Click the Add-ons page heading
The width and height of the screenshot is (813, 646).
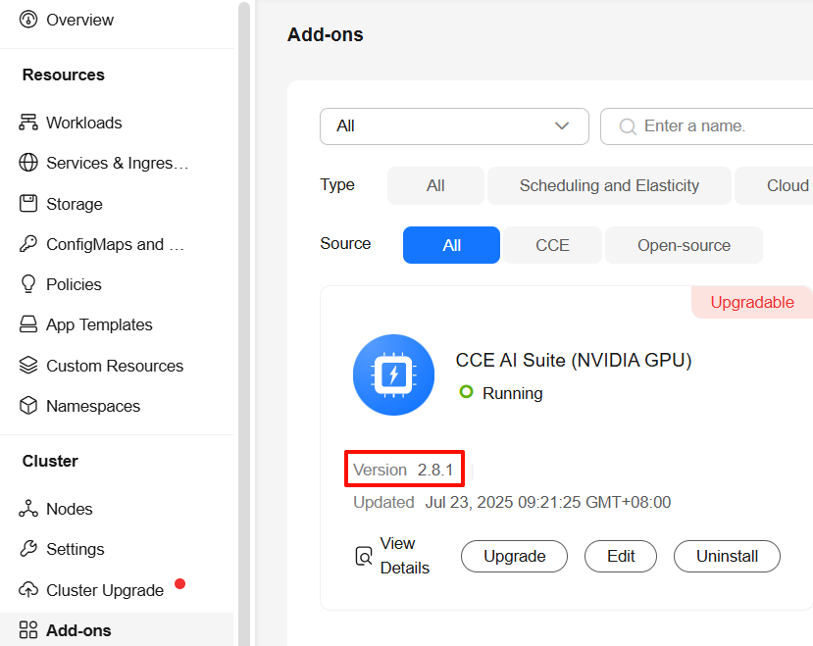tap(325, 34)
